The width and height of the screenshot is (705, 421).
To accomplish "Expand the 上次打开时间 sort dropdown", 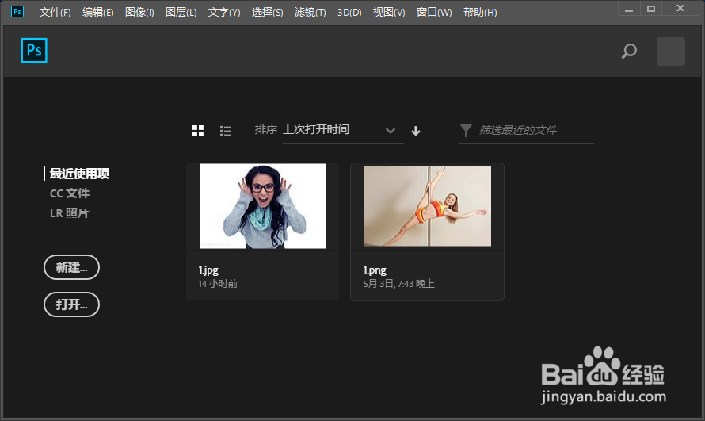I will 343,131.
